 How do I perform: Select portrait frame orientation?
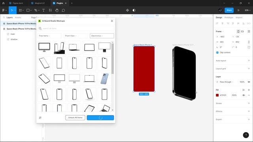coord(238,32)
